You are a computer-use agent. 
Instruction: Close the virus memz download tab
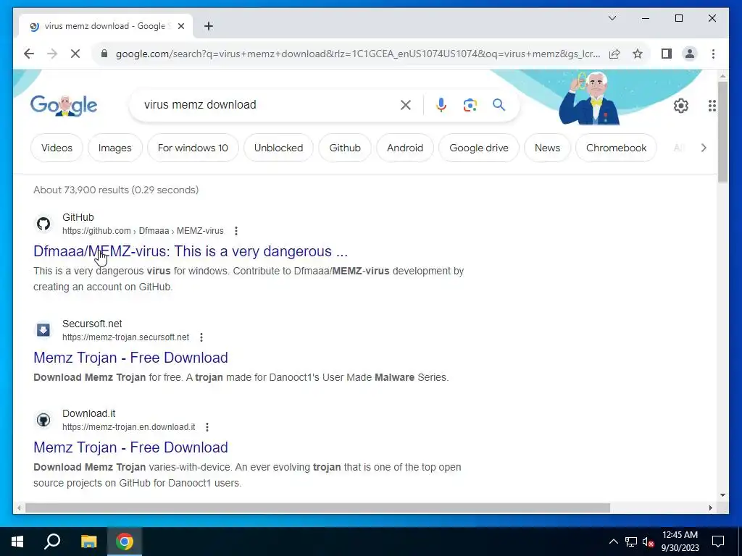pos(180,26)
